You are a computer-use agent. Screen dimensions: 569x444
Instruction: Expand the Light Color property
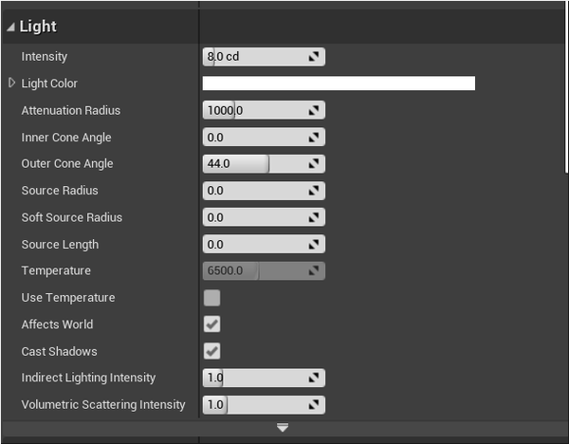click(11, 83)
